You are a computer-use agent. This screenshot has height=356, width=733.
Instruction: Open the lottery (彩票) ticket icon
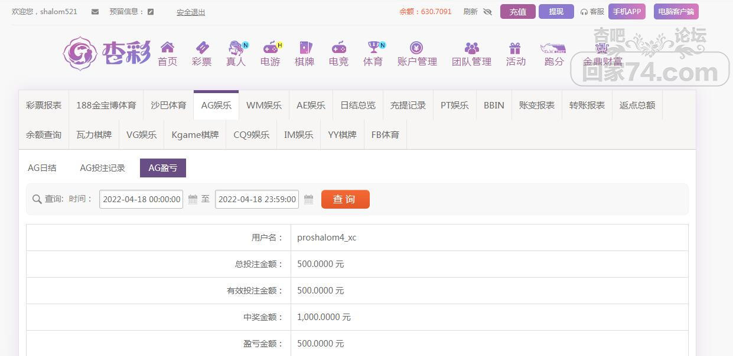click(x=201, y=48)
